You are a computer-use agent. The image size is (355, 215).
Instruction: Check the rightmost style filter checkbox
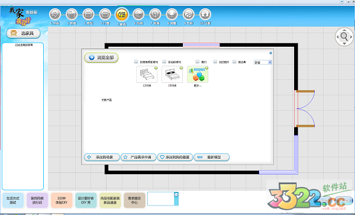coord(234,62)
